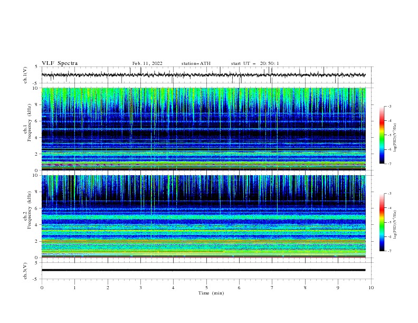Click the upper PSD color bar

(x=382, y=135)
